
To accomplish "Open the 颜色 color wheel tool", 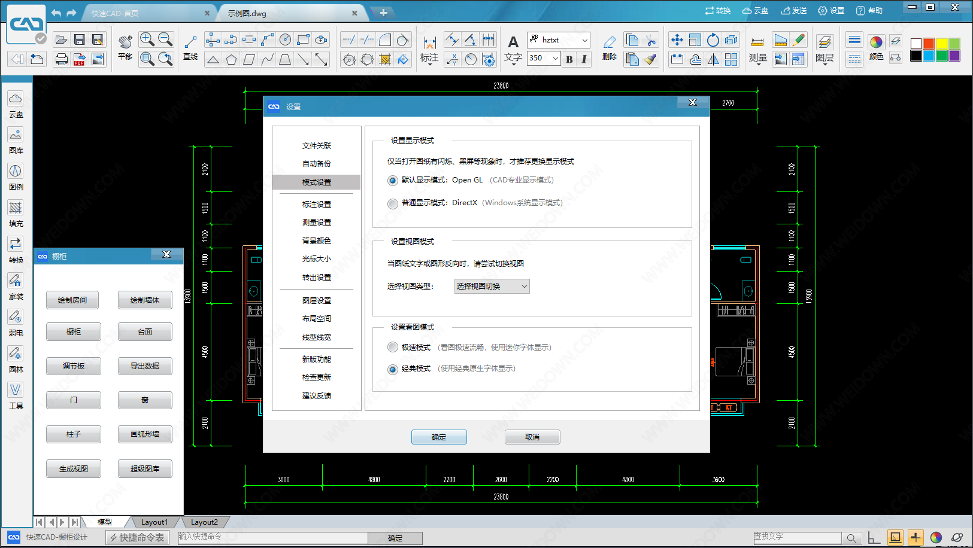I will point(876,48).
